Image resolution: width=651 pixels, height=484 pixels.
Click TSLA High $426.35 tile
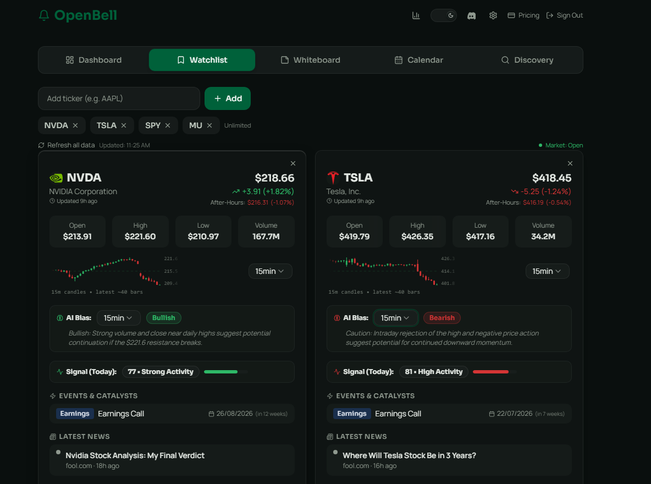coord(417,232)
